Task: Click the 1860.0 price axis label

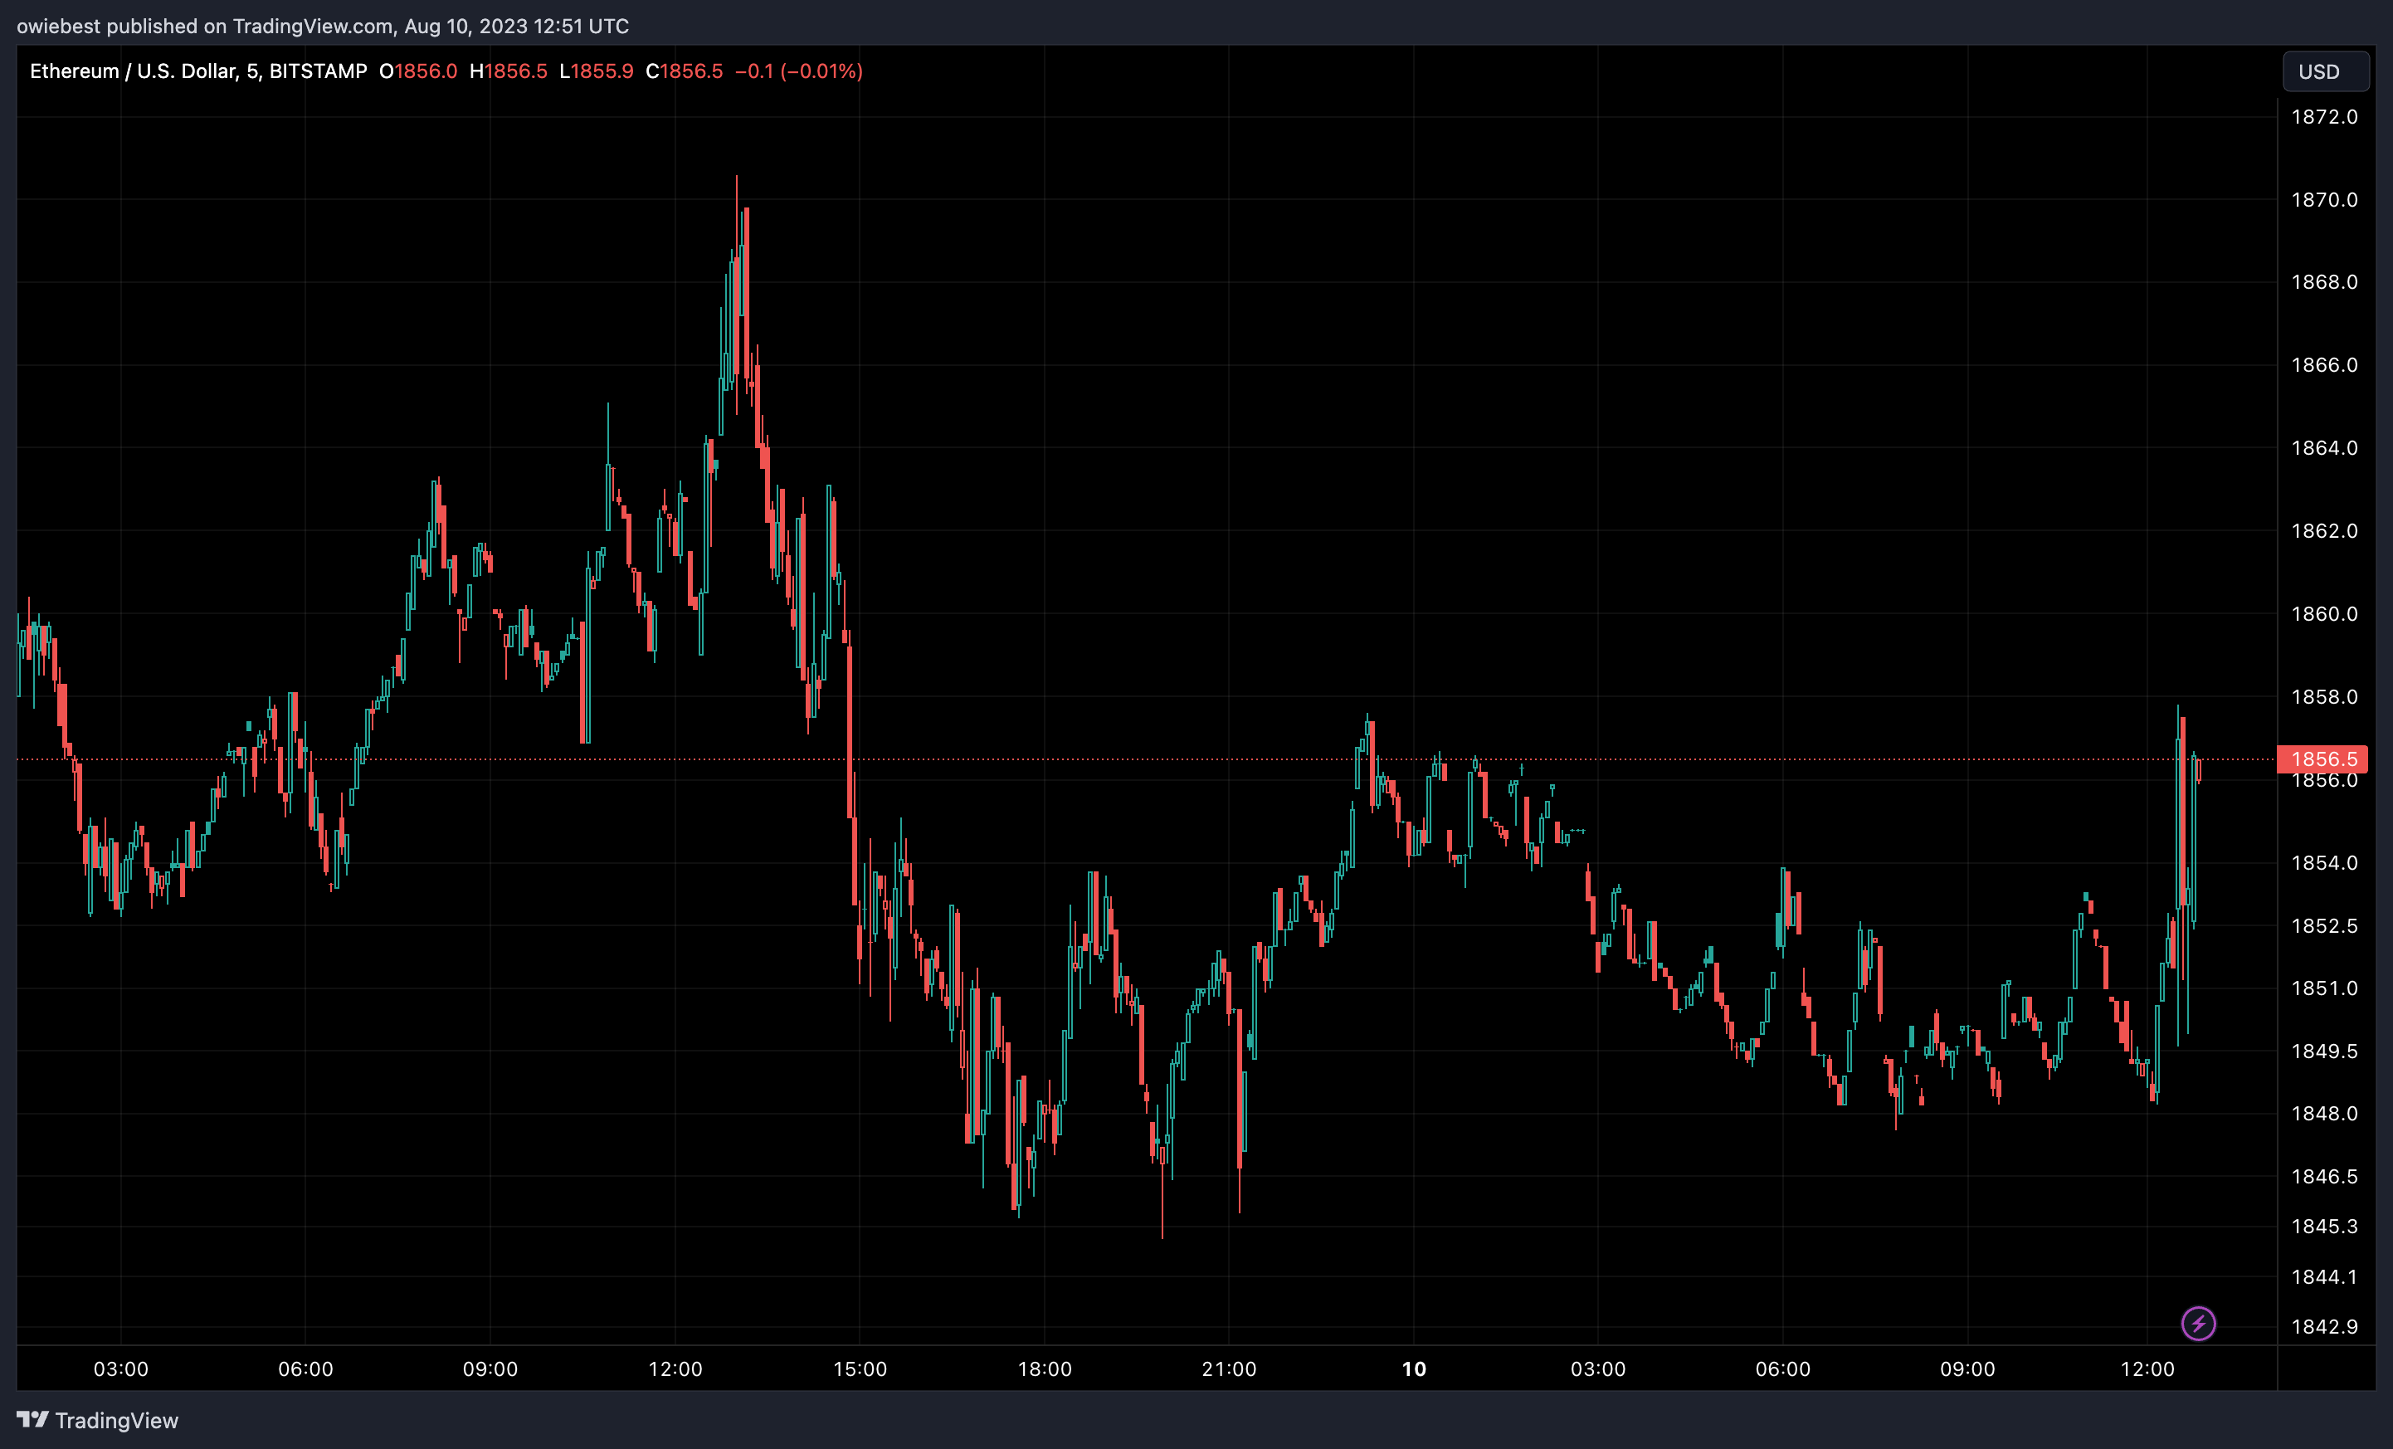Action: [2324, 614]
